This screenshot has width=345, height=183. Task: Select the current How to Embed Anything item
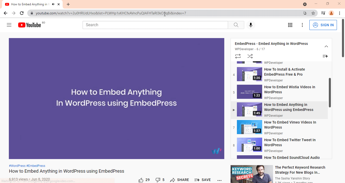(x=279, y=110)
